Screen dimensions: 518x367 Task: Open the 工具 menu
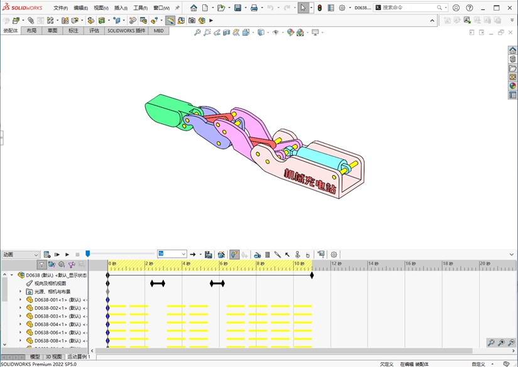(x=140, y=8)
